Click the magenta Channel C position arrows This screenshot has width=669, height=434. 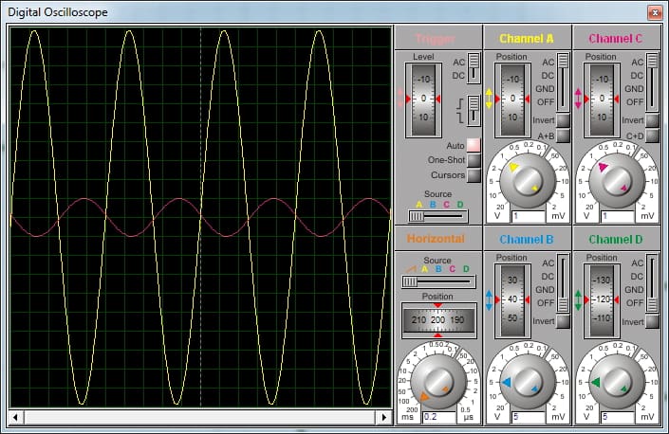click(578, 99)
